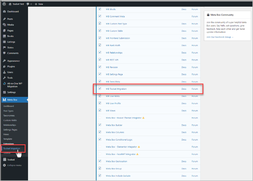Toggle the MB Toolset Migration checkbox
The image size is (253, 181).
click(100, 89)
